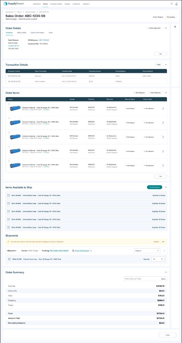Select the fourth order item radio circle
The height and width of the screenshot is (343, 182).
[9, 147]
